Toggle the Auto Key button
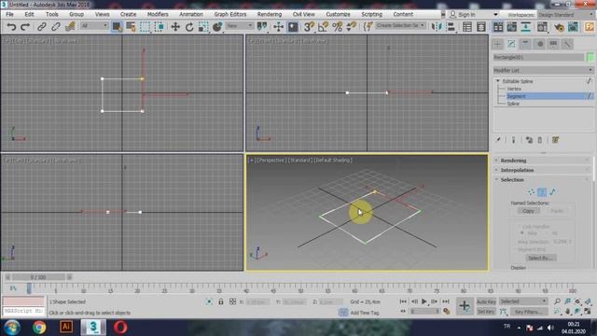This screenshot has width=597, height=336. pyautogui.click(x=486, y=301)
